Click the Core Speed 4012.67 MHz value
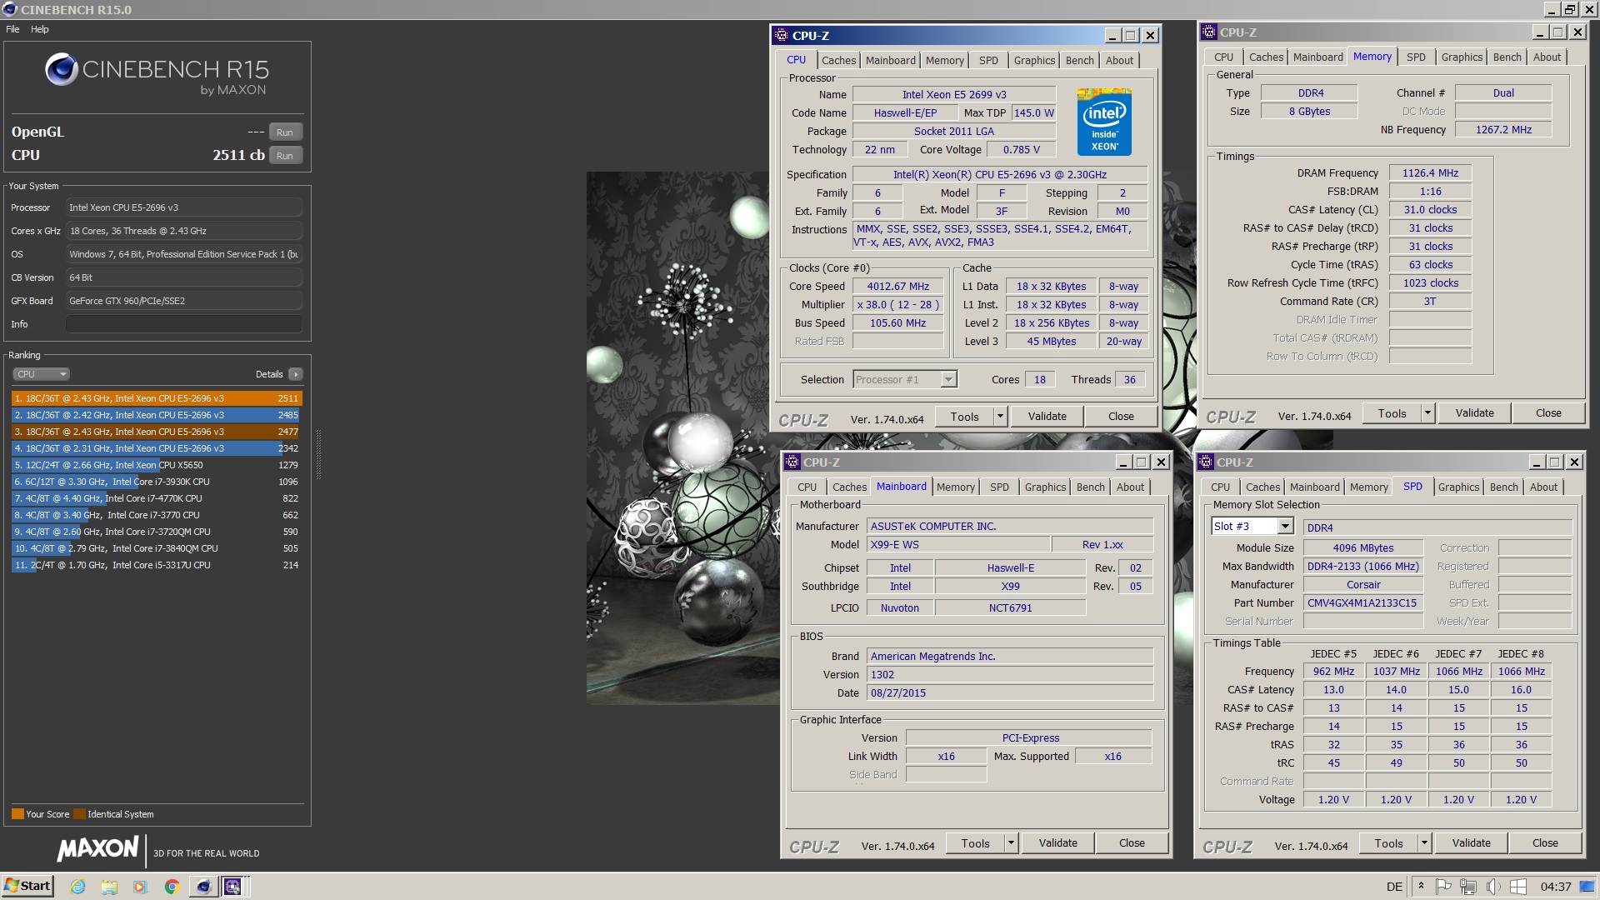The image size is (1600, 900). point(897,287)
